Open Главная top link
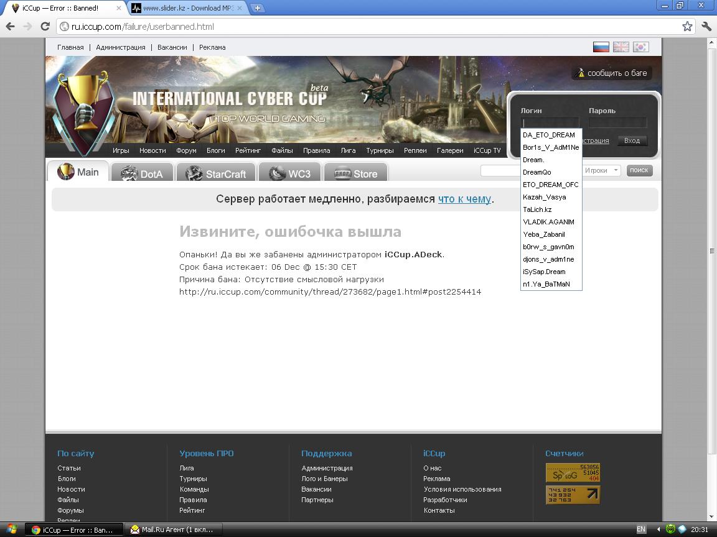717x537 pixels. (x=70, y=47)
